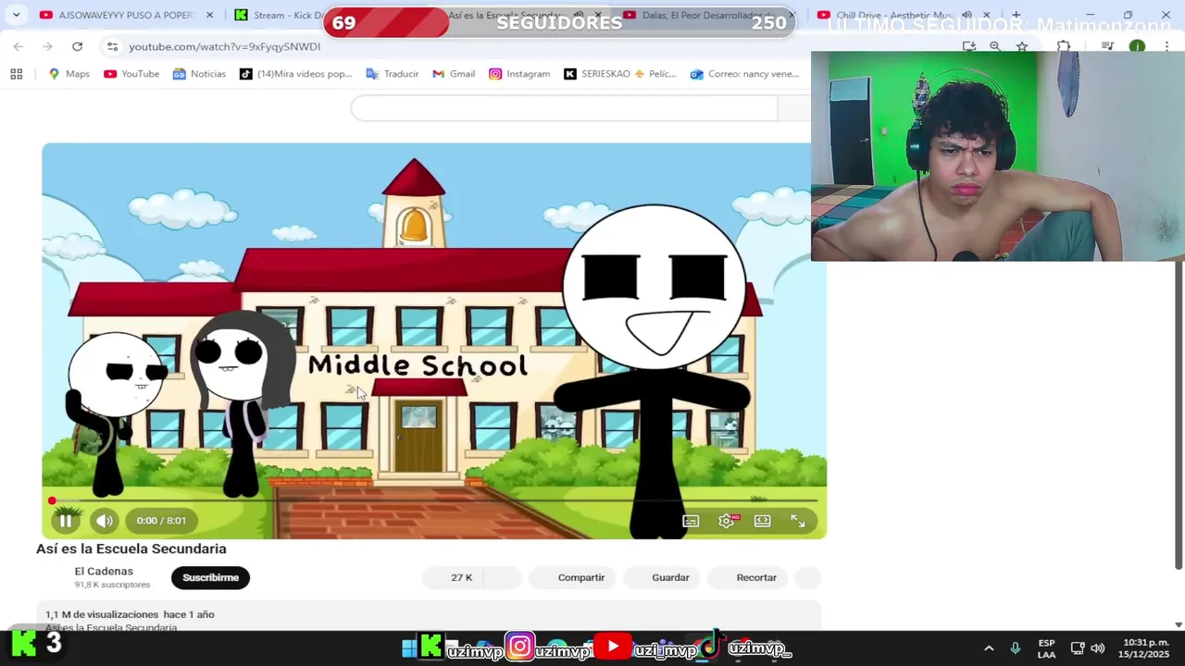Viewport: 1185px width, 666px height.
Task: Open the browser extensions puzzle icon
Action: [1064, 46]
